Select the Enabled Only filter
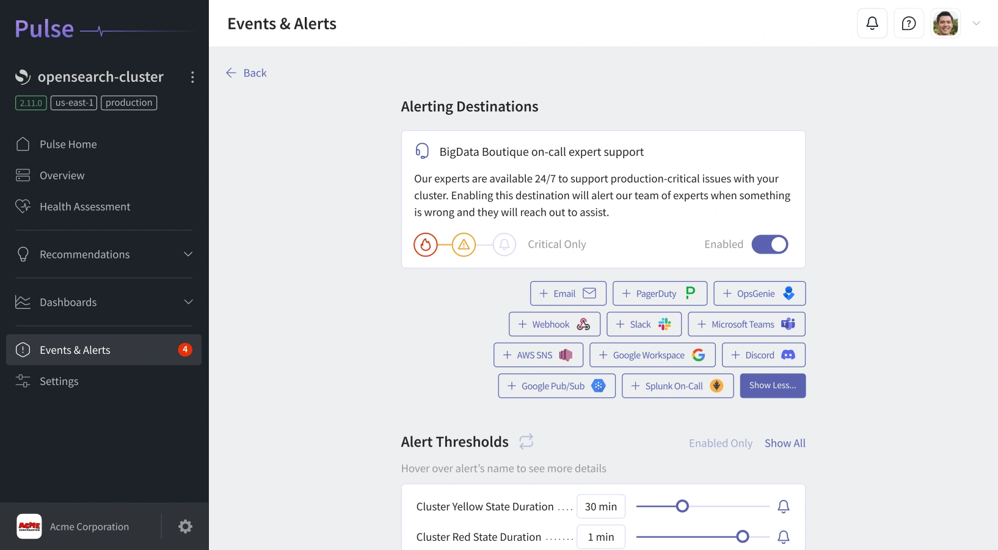Screen dimensions: 998x550 point(721,443)
